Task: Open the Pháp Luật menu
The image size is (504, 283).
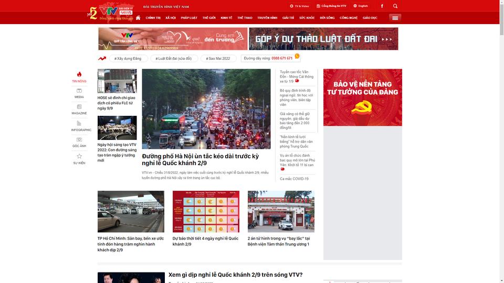Action: click(x=189, y=18)
